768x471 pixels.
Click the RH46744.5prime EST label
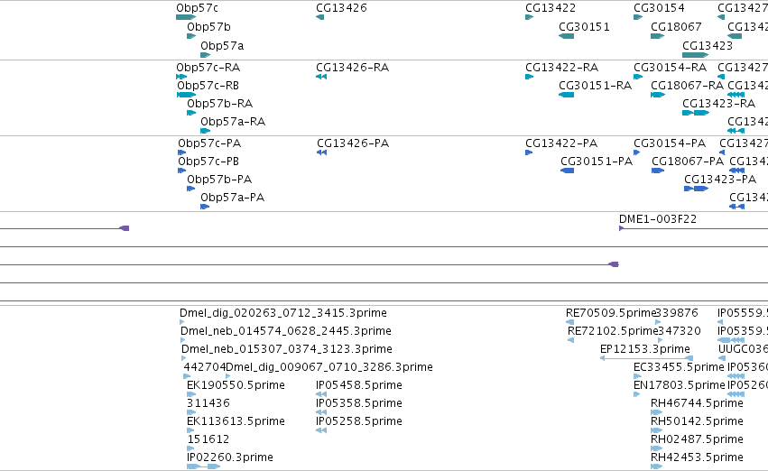pyautogui.click(x=697, y=403)
